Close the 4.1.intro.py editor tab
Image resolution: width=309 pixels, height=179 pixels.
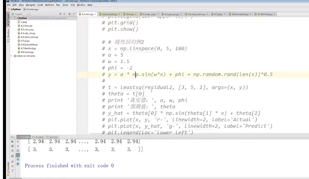tap(95, 14)
